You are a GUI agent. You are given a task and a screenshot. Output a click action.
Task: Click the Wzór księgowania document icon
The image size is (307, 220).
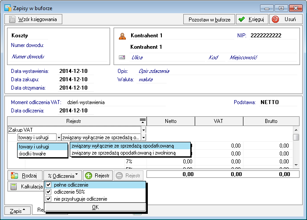pos(12,19)
